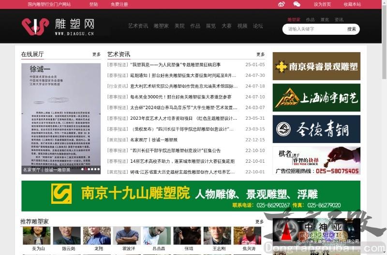
Task: Open news “四川长征干部学院总部雕塑创意设计”征集公告
Action: click(175, 151)
